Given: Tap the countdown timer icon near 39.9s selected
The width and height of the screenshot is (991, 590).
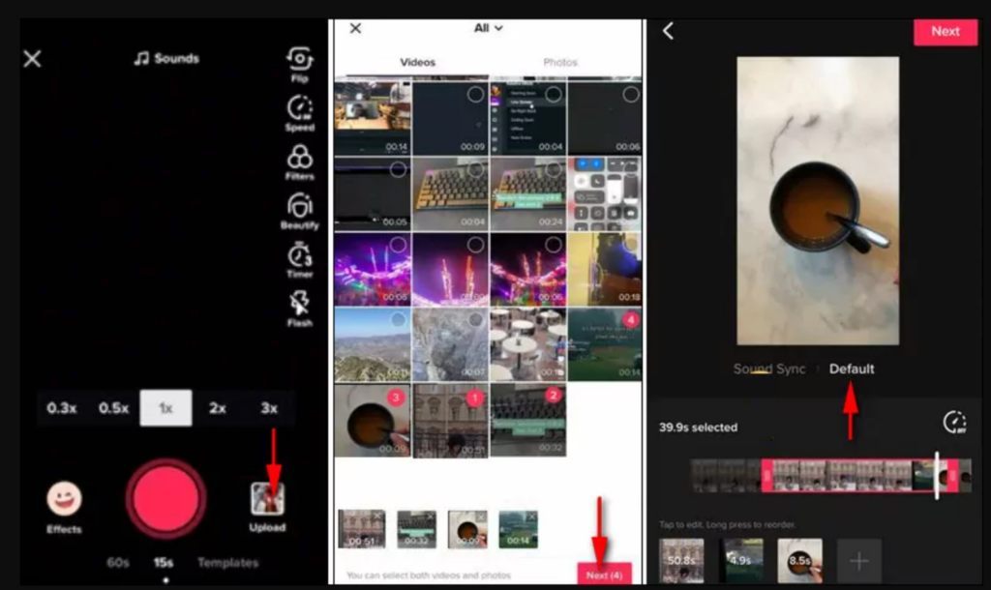Looking at the screenshot, I should click(953, 423).
